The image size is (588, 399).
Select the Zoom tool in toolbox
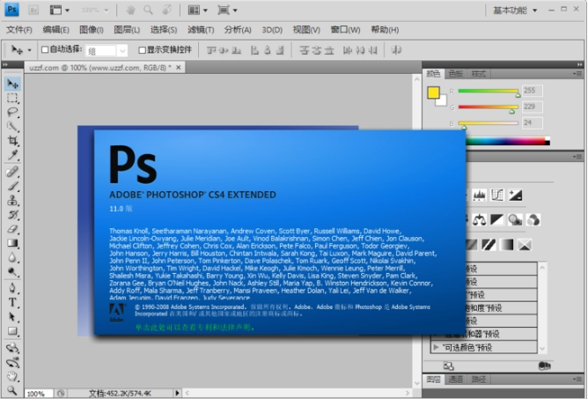[12, 391]
